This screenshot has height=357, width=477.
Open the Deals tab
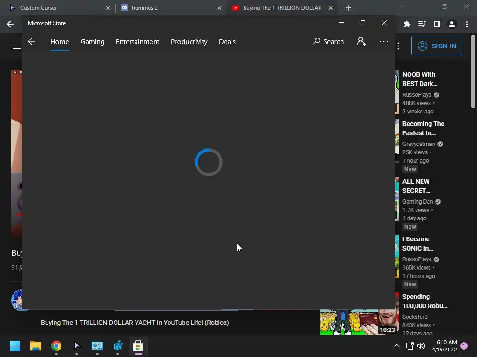tap(227, 41)
